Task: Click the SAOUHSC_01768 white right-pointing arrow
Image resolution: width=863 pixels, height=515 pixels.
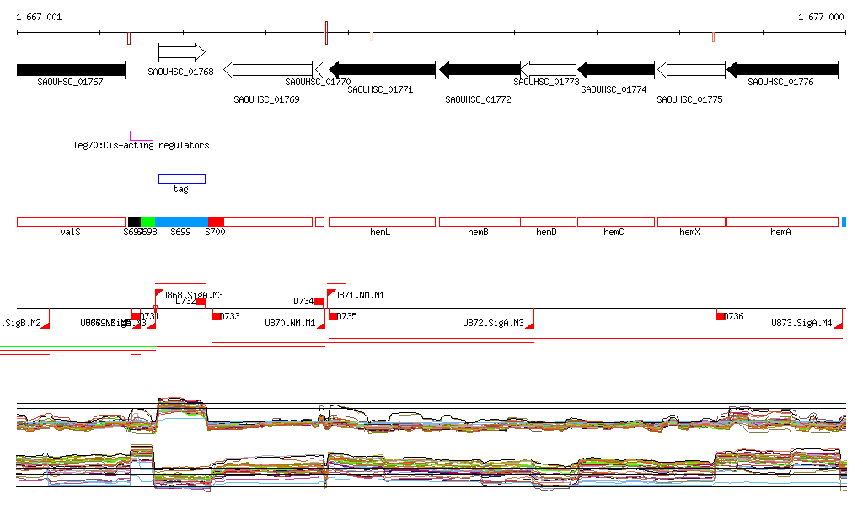Action: click(x=182, y=52)
